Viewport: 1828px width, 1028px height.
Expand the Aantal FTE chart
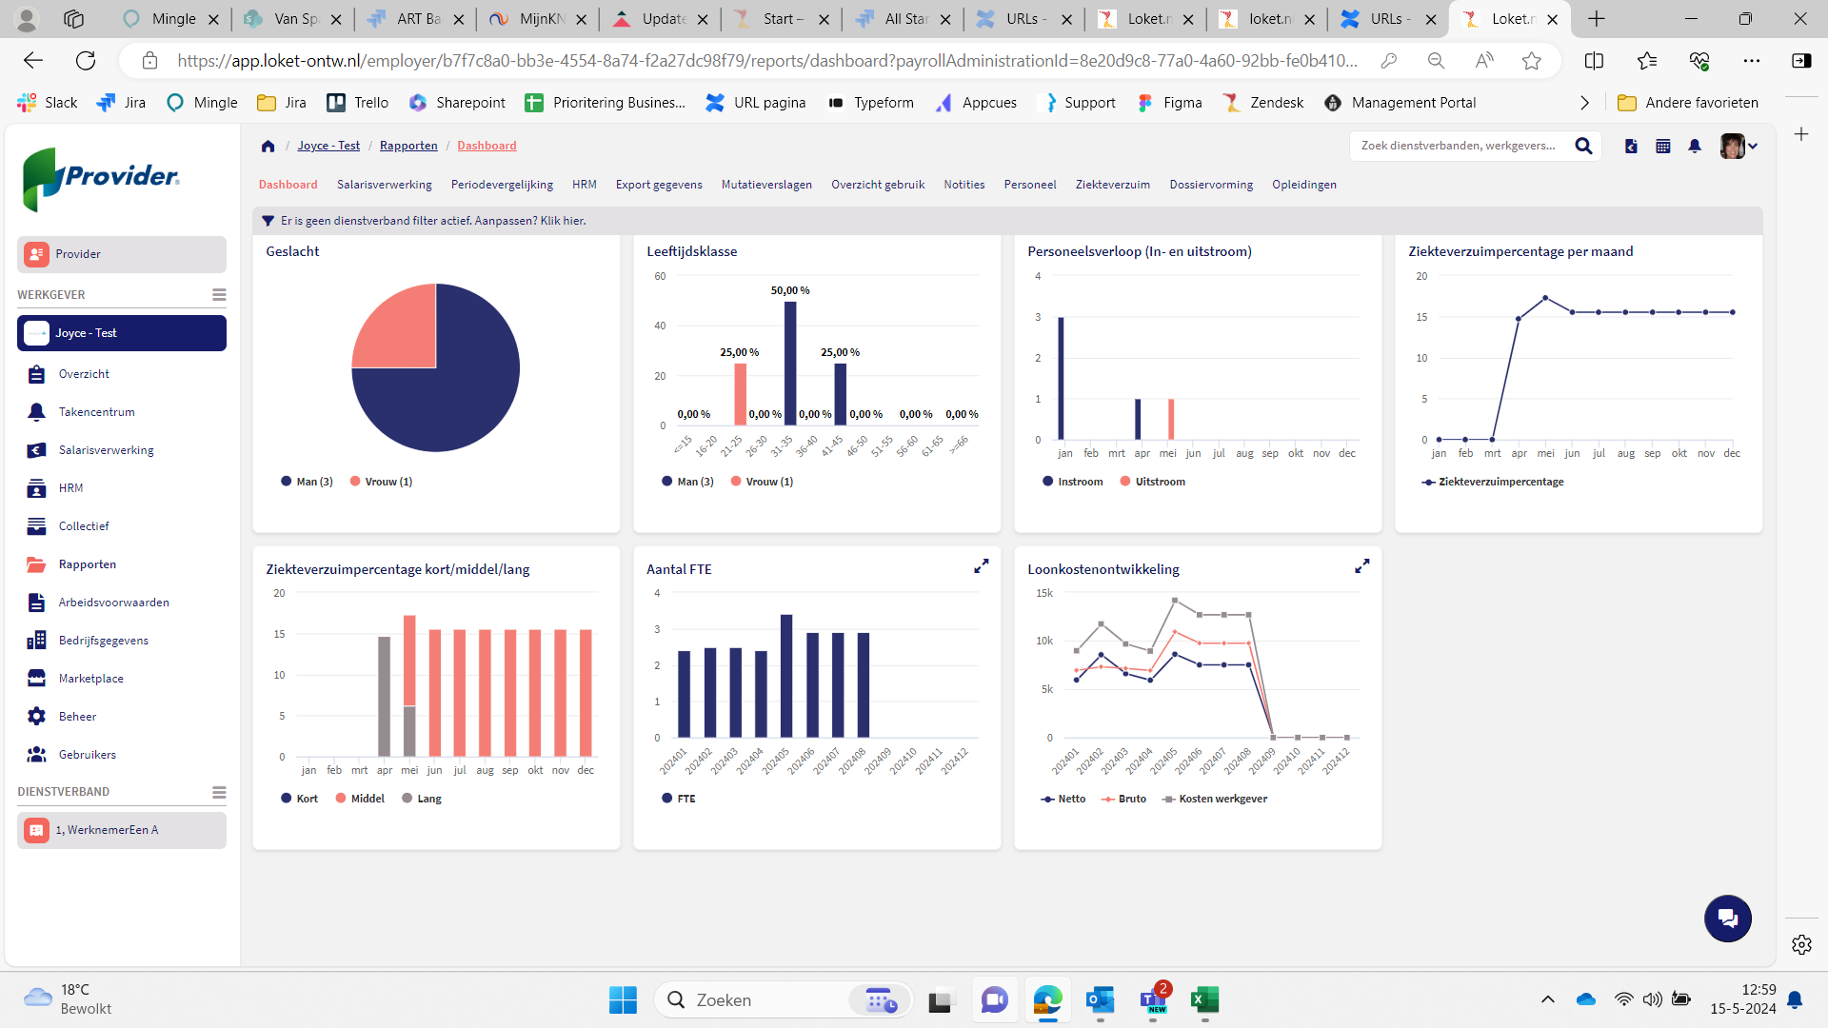pyautogui.click(x=981, y=566)
